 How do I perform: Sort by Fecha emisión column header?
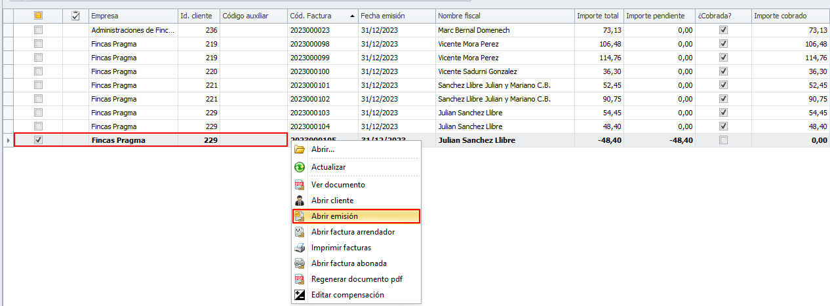397,16
